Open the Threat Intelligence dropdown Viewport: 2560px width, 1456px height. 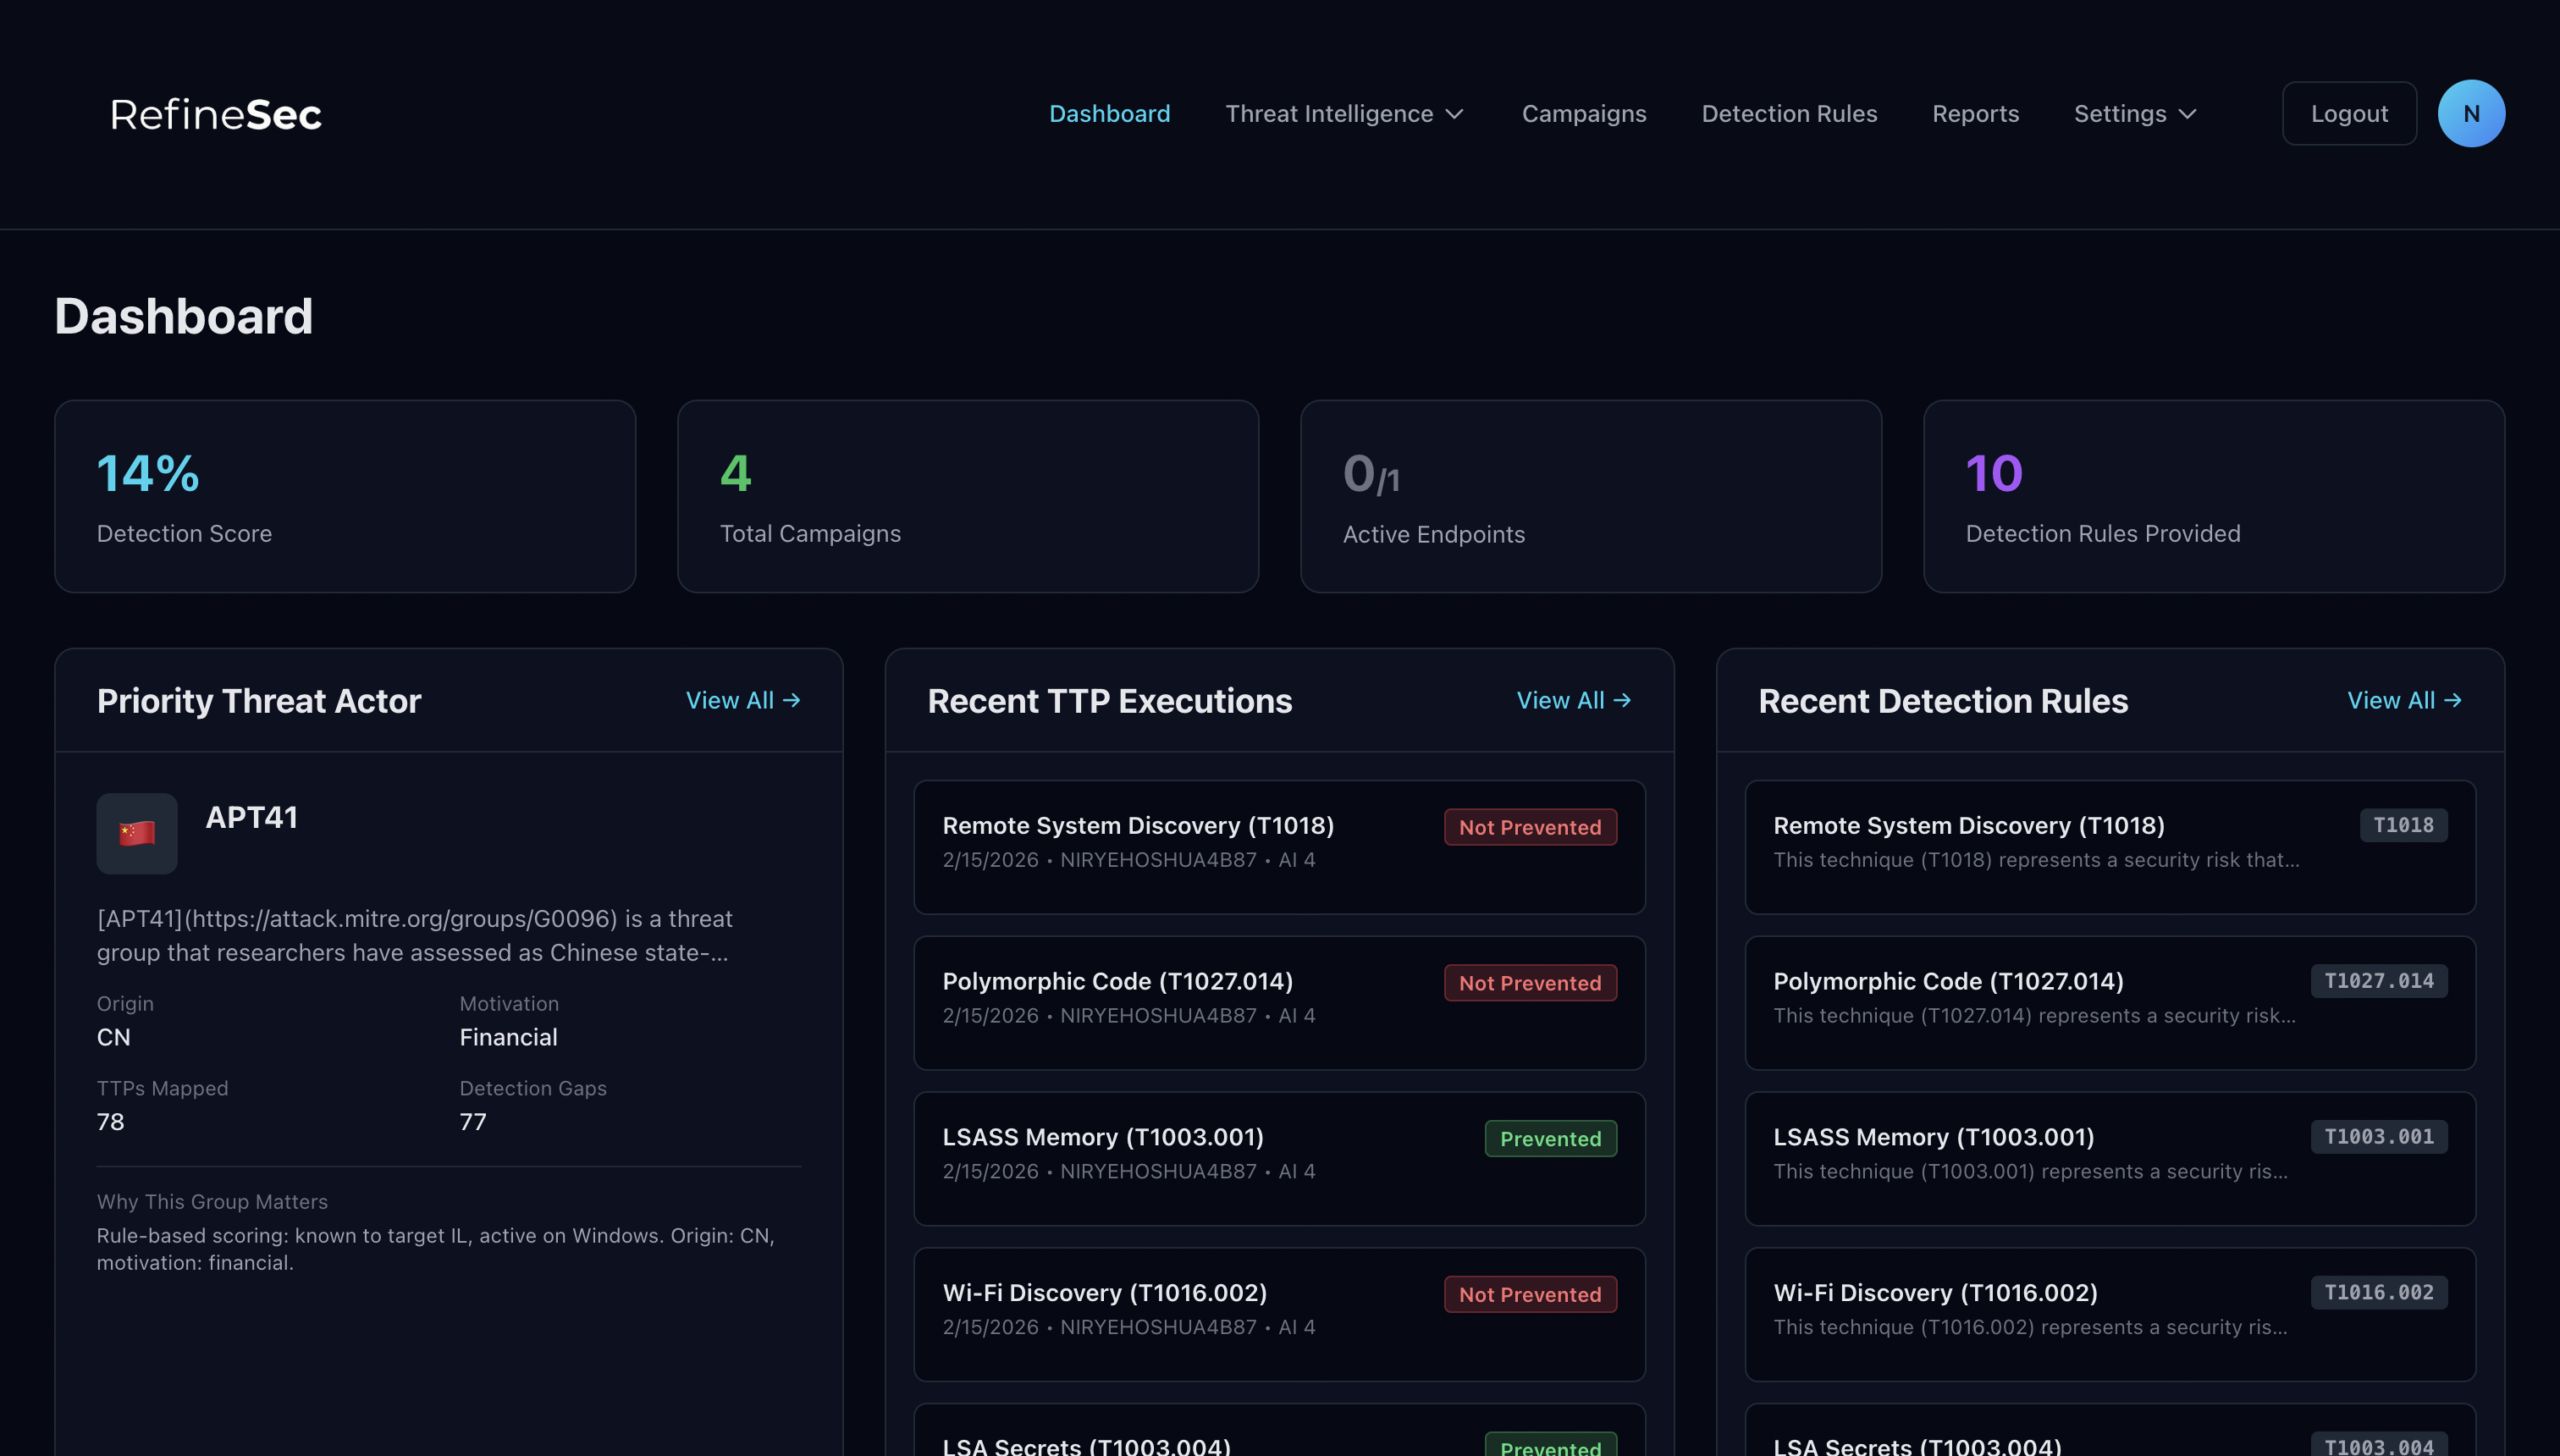[1345, 113]
